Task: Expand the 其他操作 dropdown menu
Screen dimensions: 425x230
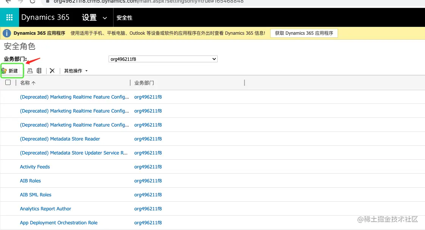Action: pyautogui.click(x=76, y=71)
